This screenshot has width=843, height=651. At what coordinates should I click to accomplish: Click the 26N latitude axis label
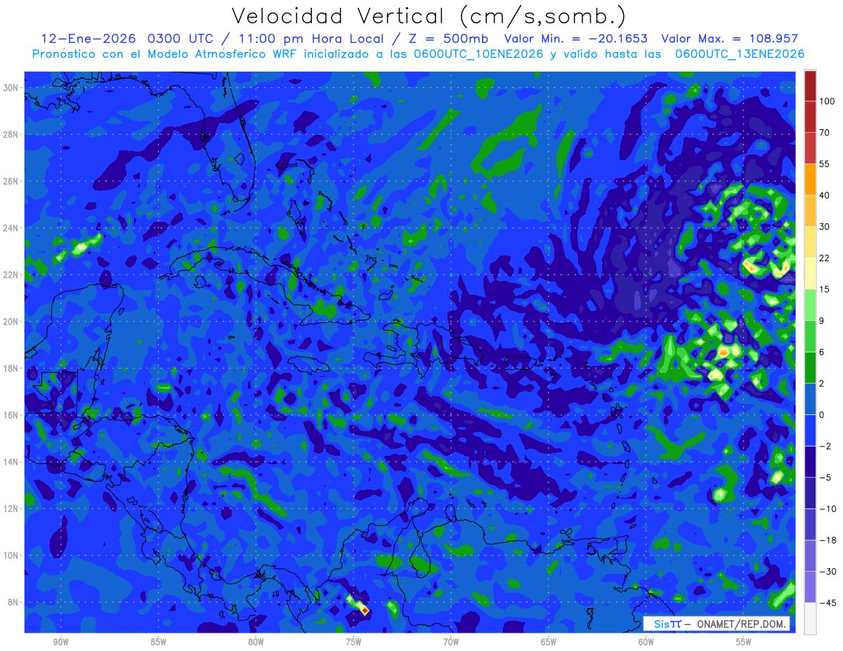click(12, 181)
